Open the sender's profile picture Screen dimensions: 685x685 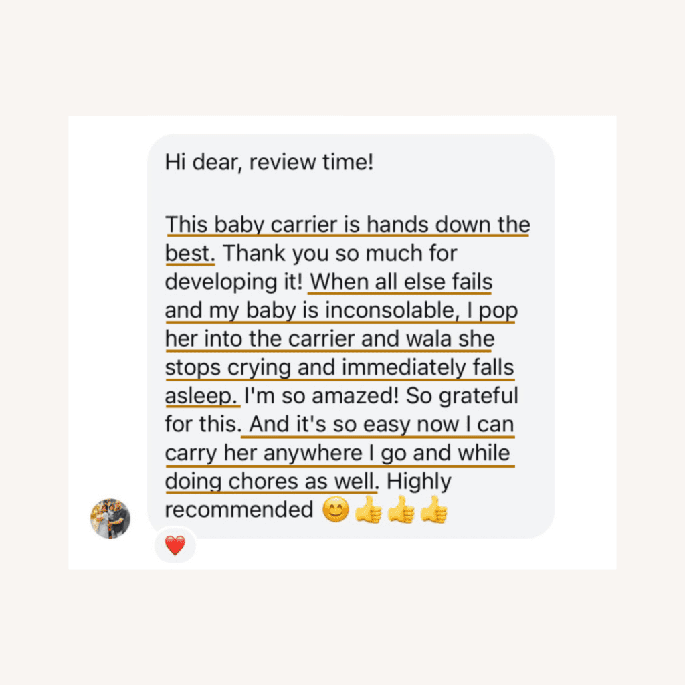click(x=110, y=518)
